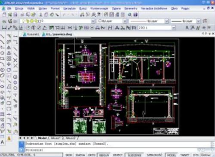Click the Print icon in the toolbar
Screen dimensions: 215x157
coord(22,15)
